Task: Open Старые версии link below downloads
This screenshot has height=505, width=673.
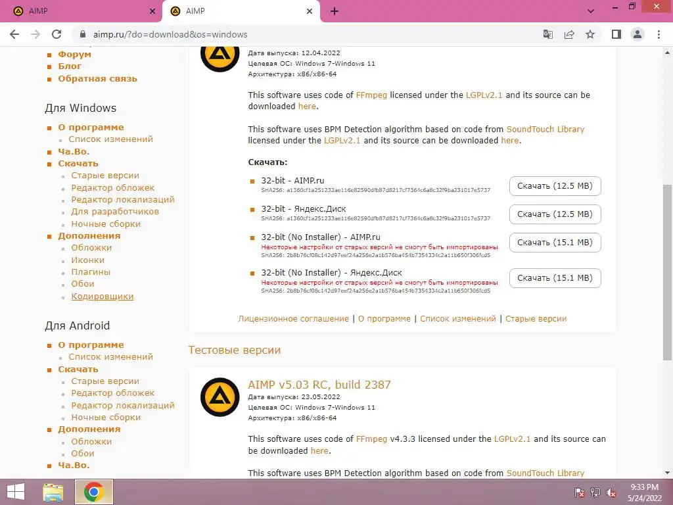Action: [x=536, y=319]
